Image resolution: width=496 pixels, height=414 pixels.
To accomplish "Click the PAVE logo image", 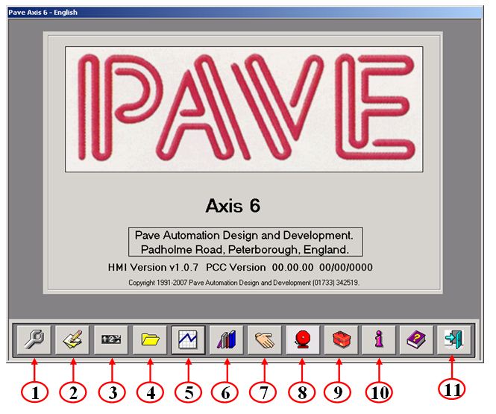I will click(244, 110).
